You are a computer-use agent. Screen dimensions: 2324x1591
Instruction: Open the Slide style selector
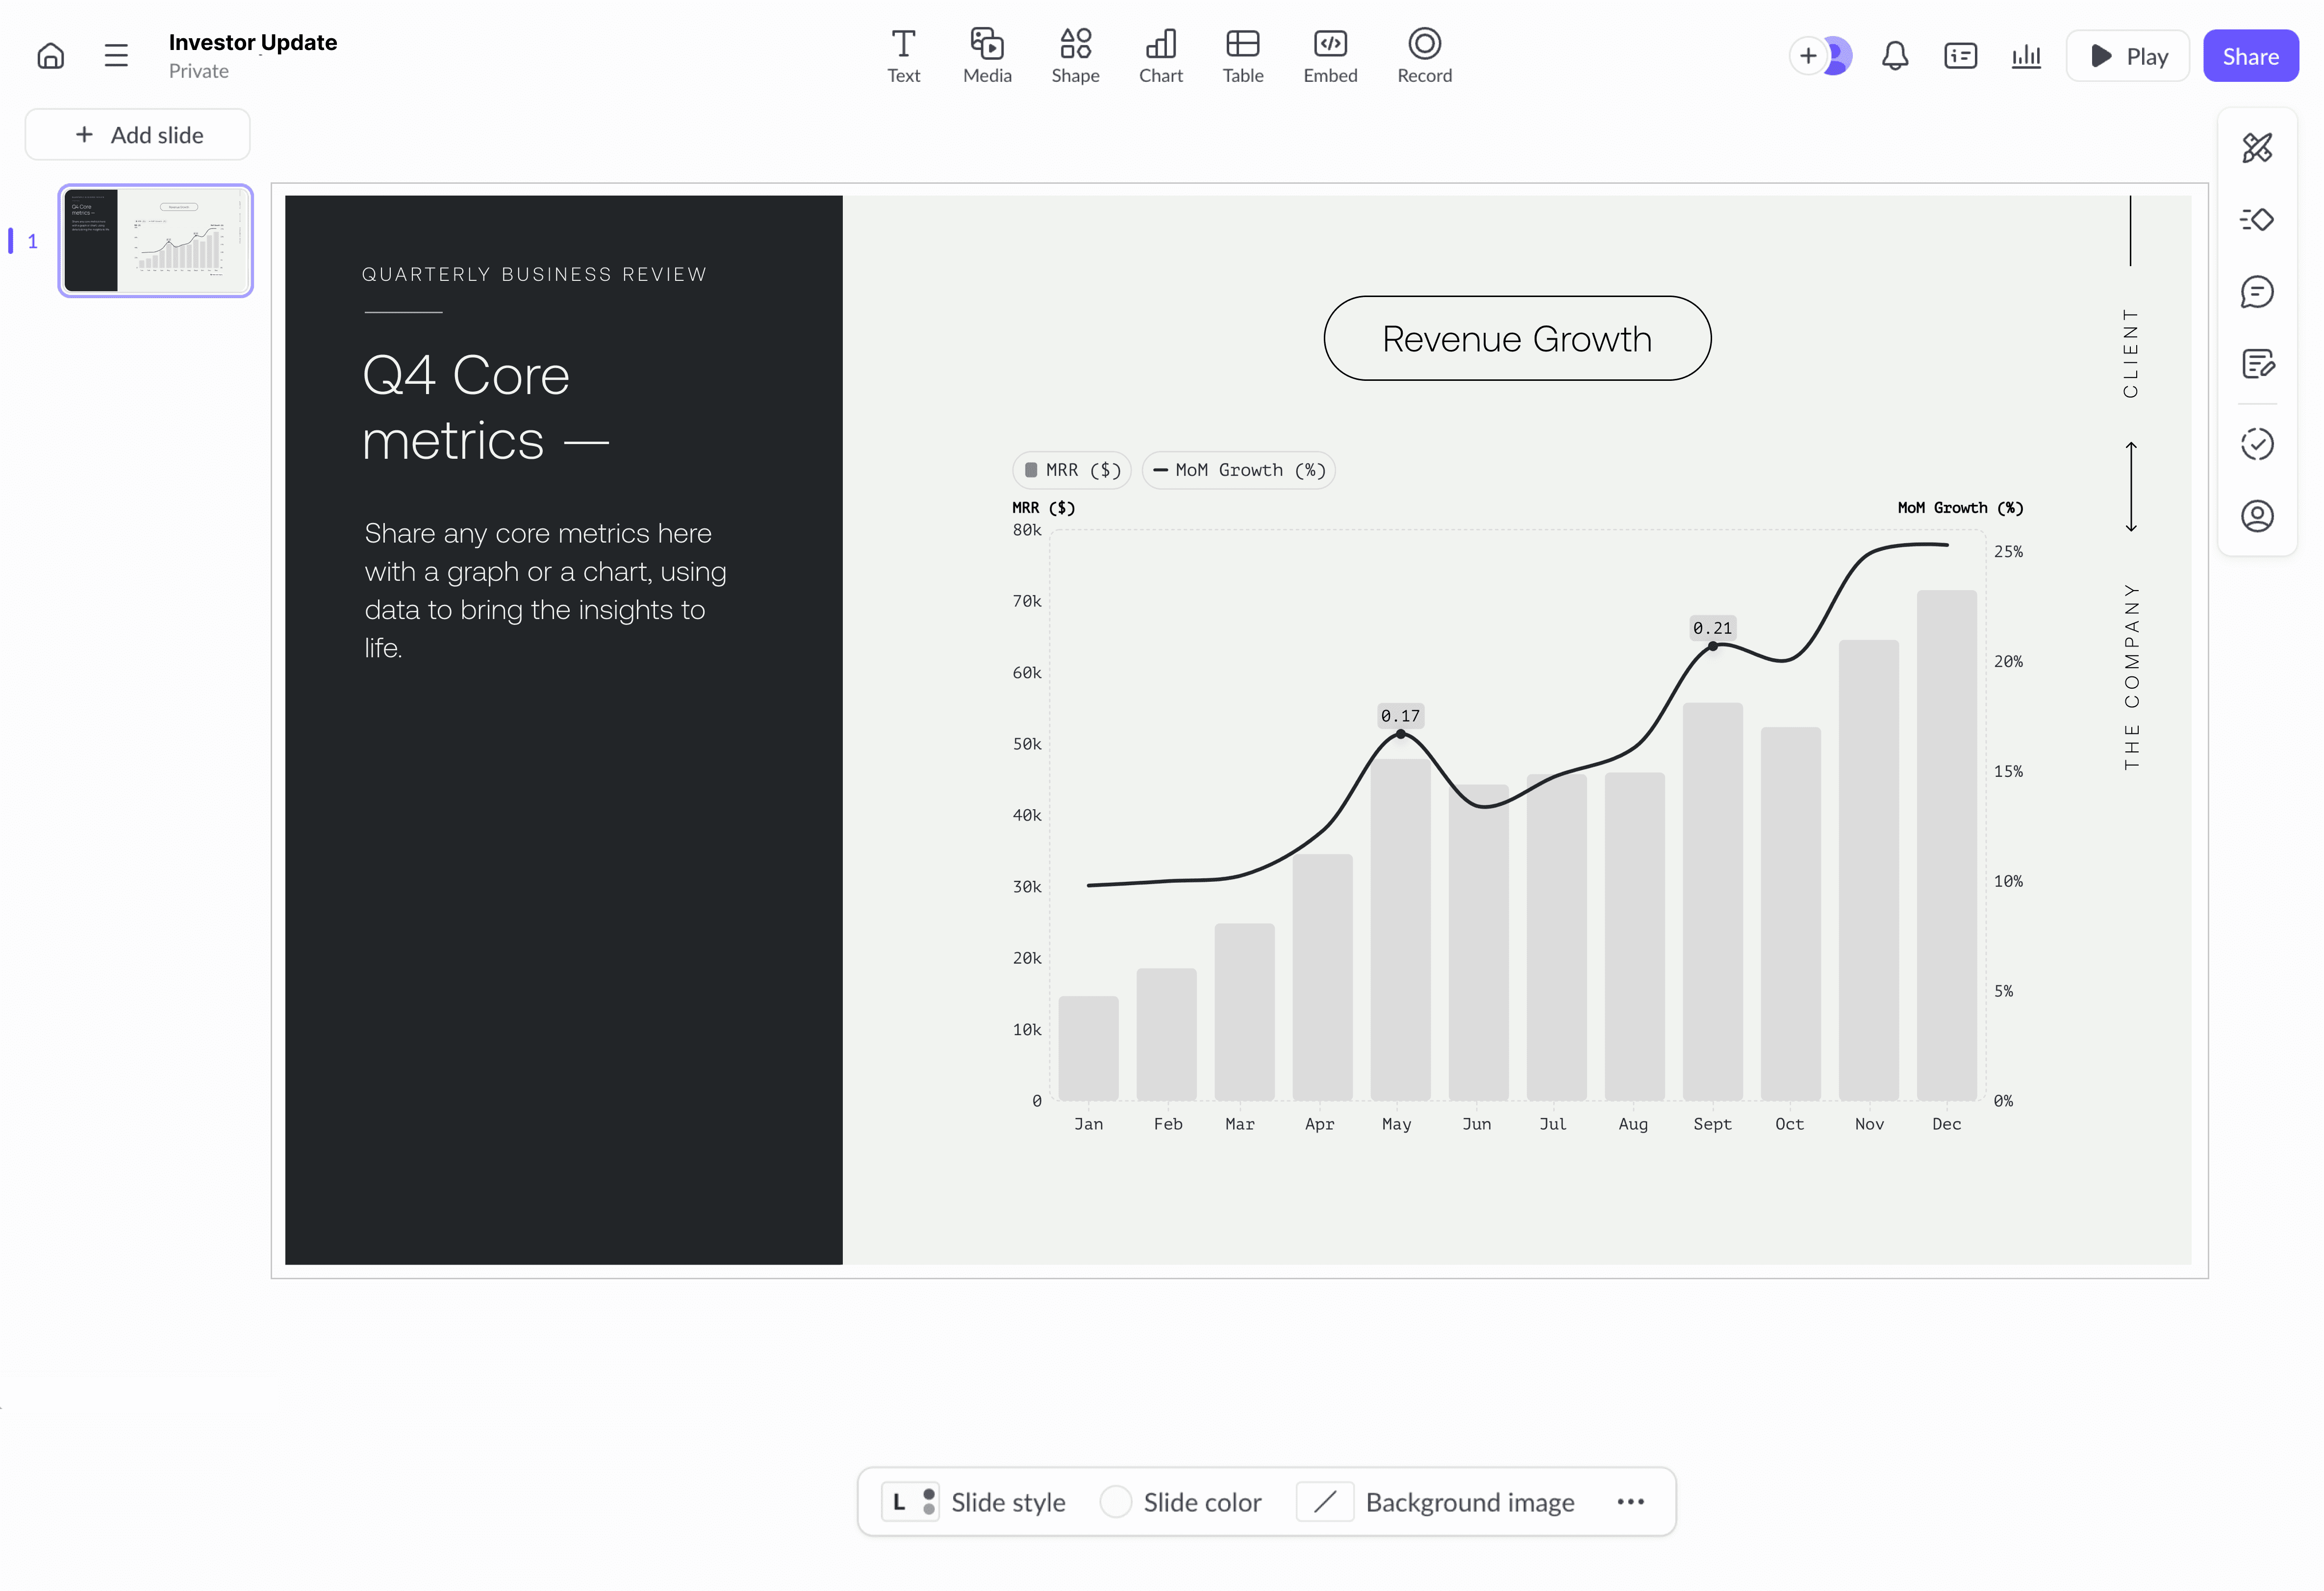[976, 1501]
